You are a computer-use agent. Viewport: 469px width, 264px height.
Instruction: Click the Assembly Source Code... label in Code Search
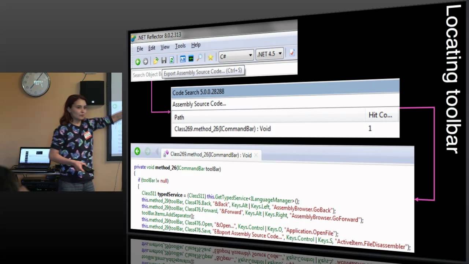(199, 104)
